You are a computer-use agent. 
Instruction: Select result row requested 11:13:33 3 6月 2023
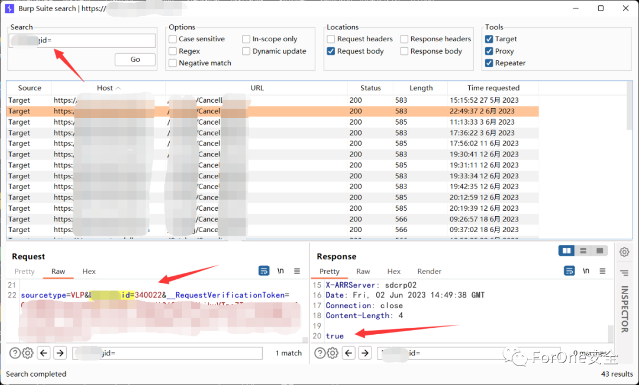pyautogui.click(x=273, y=122)
